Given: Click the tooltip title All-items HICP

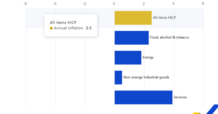Looking at the screenshot, I should (63, 22).
